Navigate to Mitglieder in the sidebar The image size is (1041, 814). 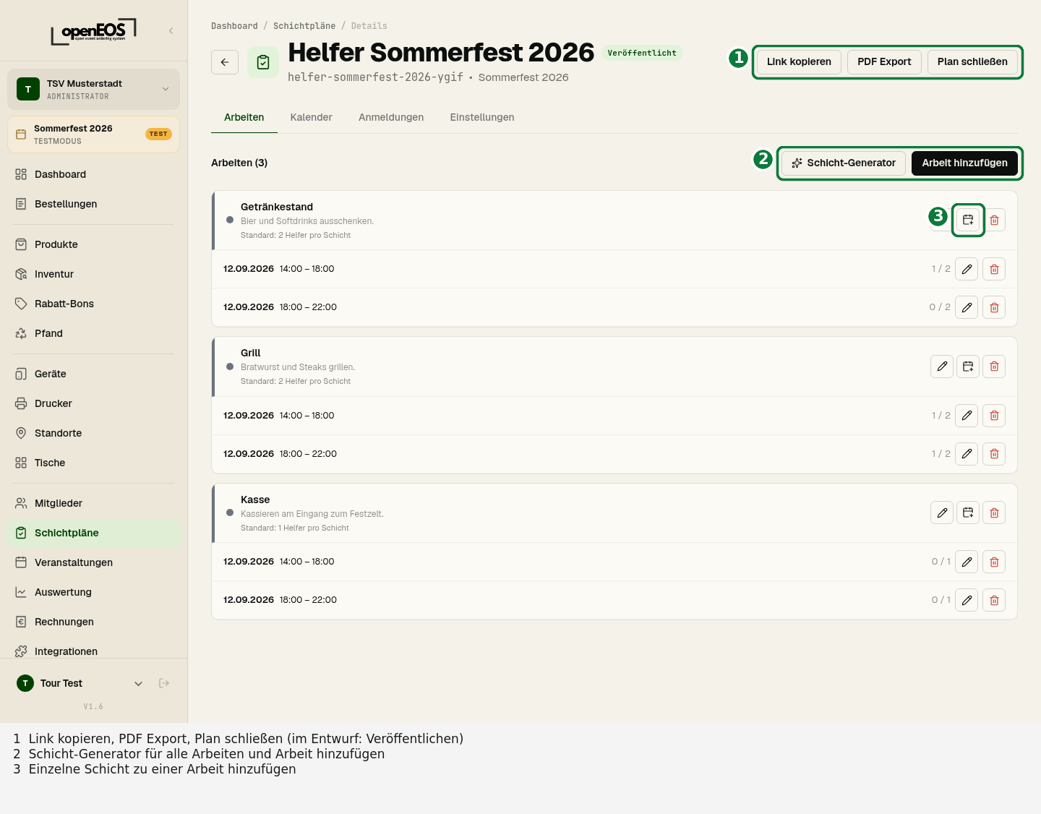93,503
